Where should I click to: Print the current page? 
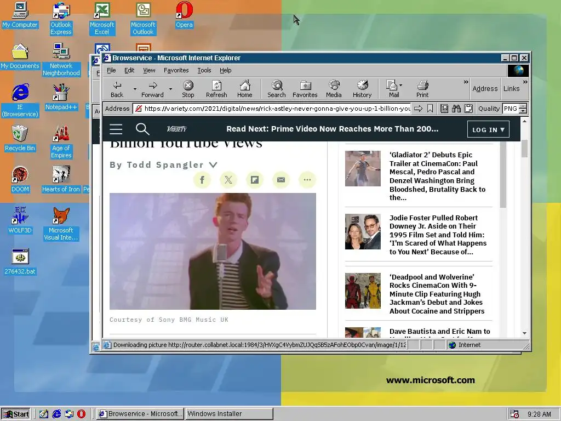[422, 89]
